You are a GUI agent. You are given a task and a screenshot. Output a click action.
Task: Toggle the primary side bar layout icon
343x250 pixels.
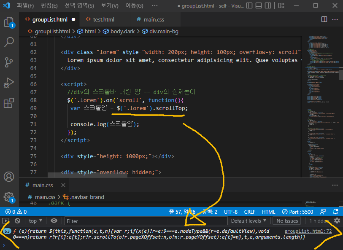pos(249,5)
